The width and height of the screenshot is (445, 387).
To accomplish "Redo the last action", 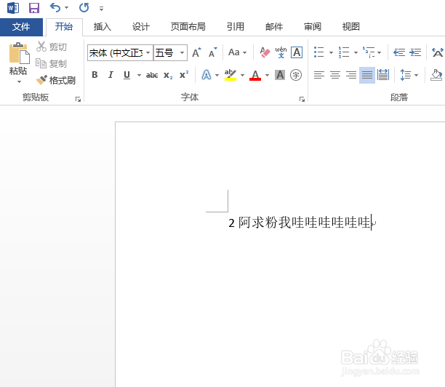I will pyautogui.click(x=84, y=8).
